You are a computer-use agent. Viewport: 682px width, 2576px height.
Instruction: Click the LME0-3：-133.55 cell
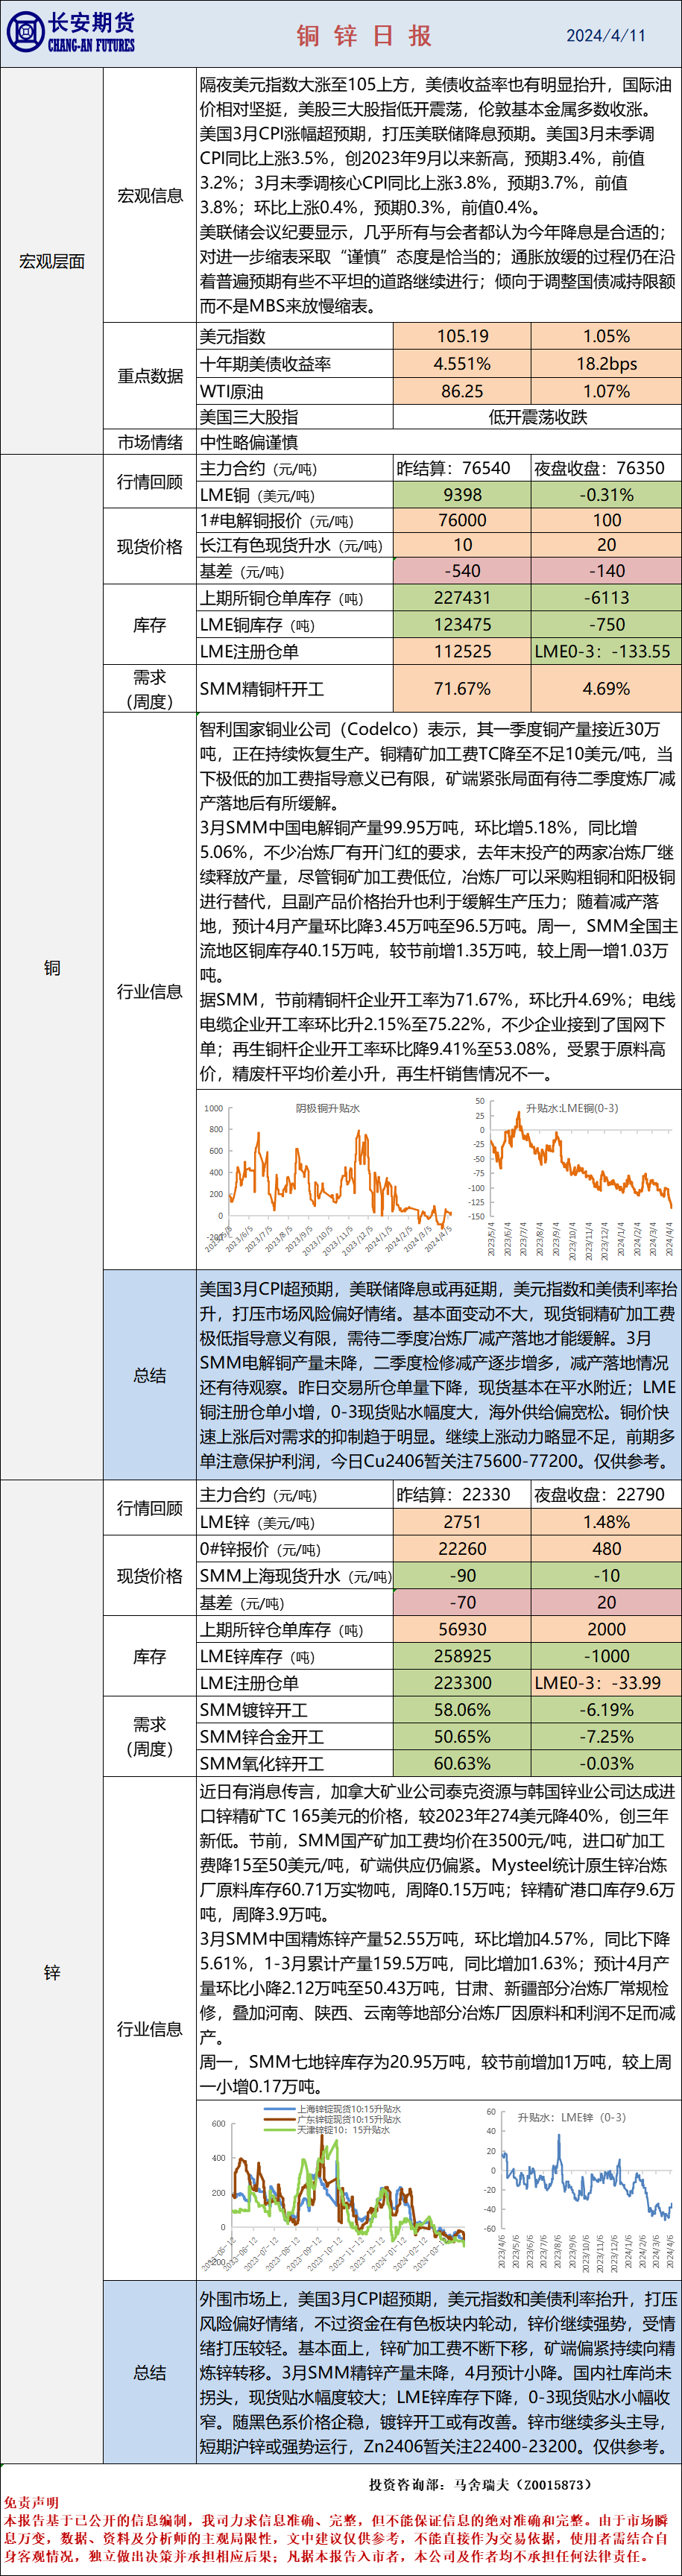[x=606, y=651]
